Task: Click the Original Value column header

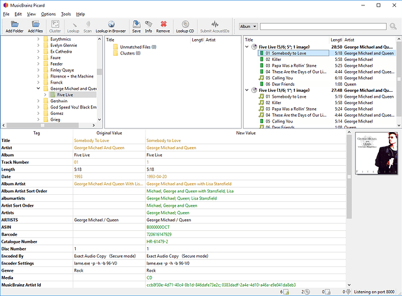Action: tap(109, 133)
